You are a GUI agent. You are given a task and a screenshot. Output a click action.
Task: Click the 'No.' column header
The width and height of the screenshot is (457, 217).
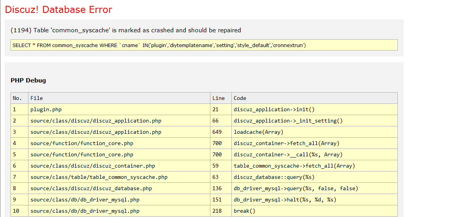19,98
